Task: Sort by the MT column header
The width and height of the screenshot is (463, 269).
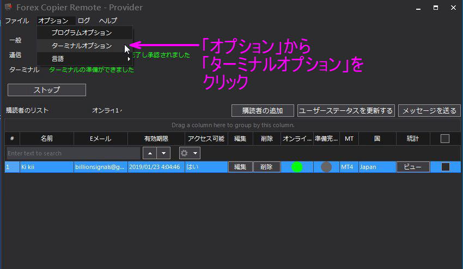Action: (349, 139)
